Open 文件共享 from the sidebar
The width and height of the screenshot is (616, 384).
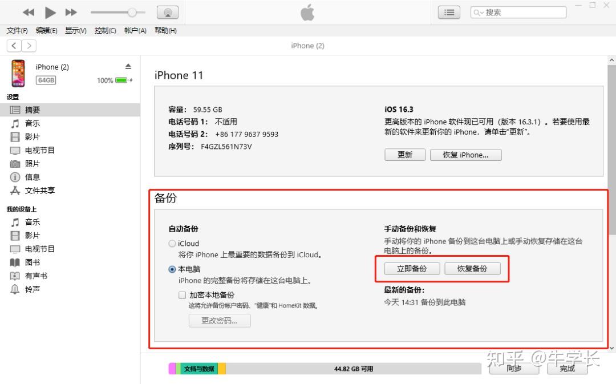click(x=39, y=191)
